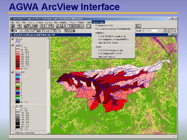Open the Edit menu
This screenshot has height=140, width=187.
(x=18, y=22)
